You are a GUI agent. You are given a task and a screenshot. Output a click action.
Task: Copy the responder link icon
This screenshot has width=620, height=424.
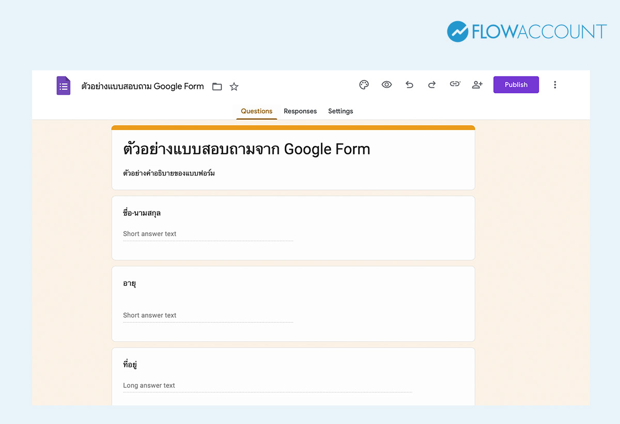tap(455, 84)
